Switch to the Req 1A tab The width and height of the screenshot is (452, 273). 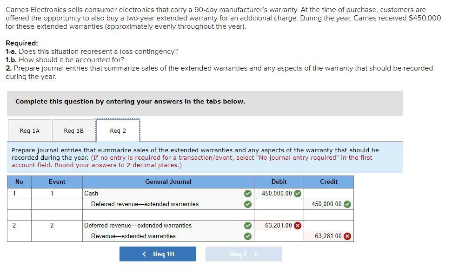tap(29, 130)
